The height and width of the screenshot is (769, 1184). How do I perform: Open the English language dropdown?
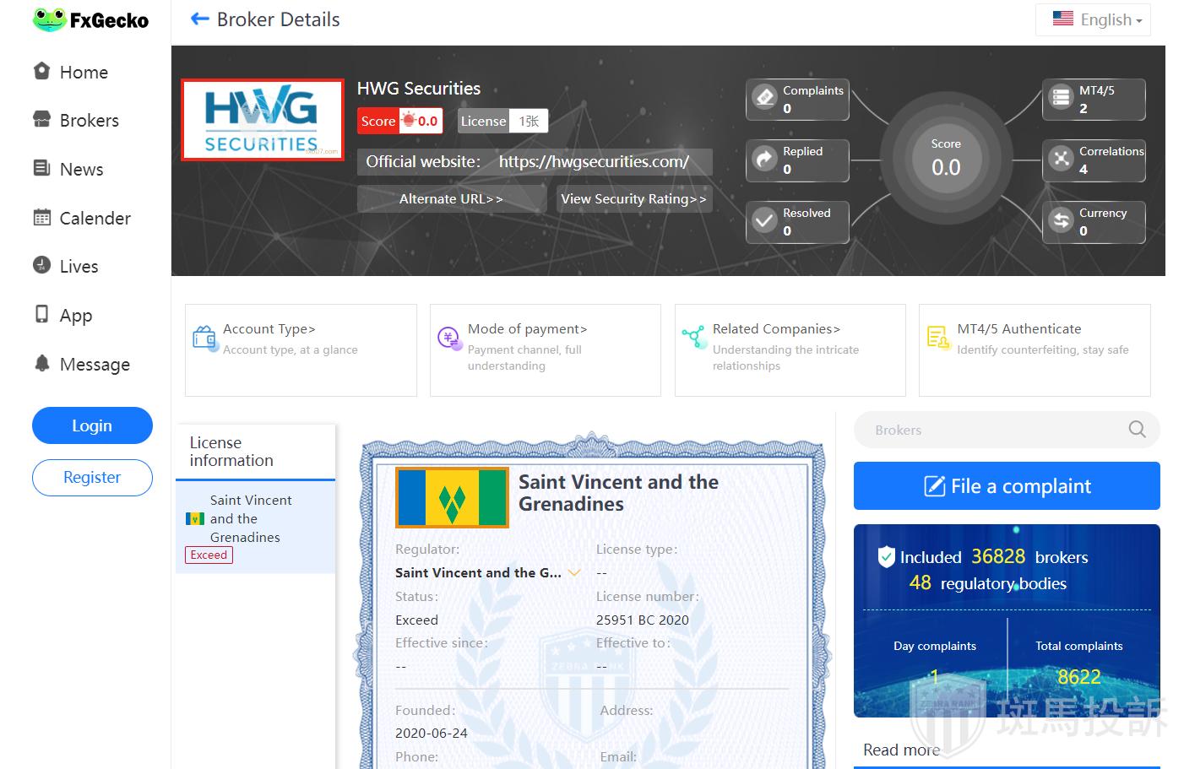pyautogui.click(x=1097, y=19)
